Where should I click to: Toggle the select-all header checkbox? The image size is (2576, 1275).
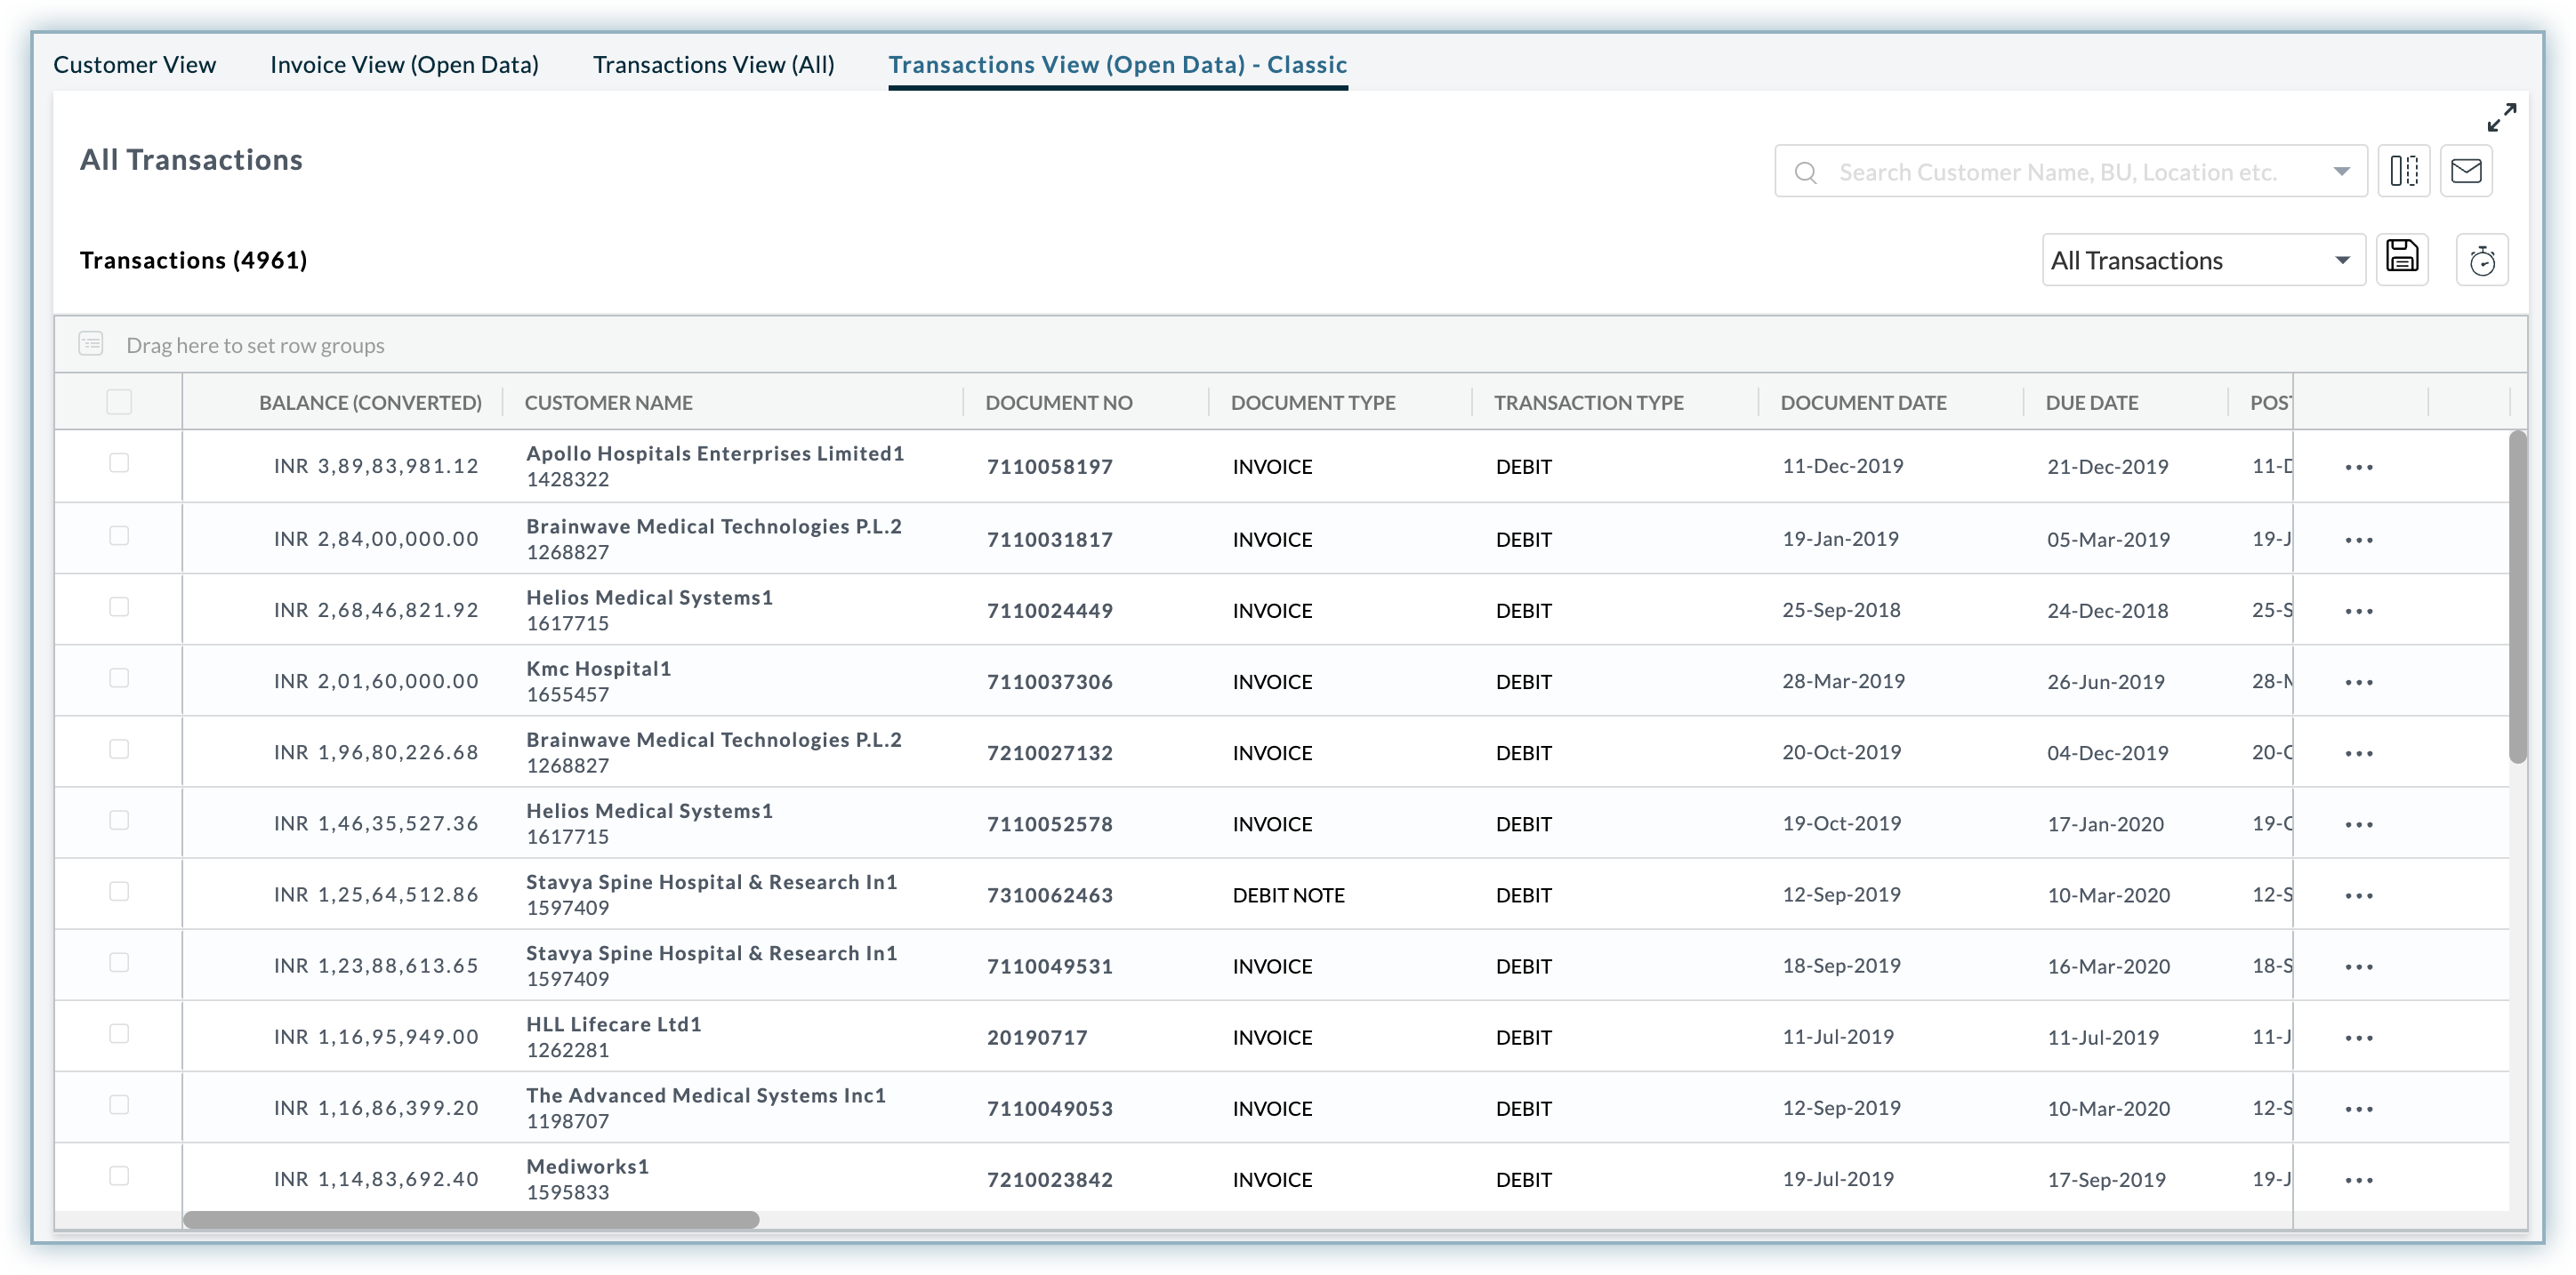119,402
